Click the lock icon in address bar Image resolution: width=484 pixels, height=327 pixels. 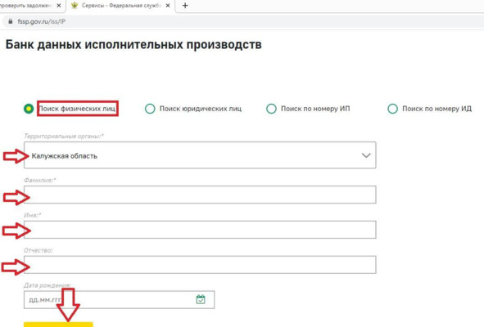coord(10,21)
